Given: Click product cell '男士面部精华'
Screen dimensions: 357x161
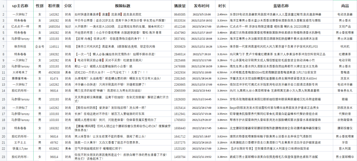Looking at the screenshot, I should pos(345,157).
